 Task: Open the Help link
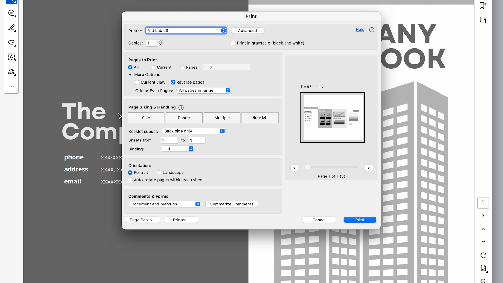360,30
